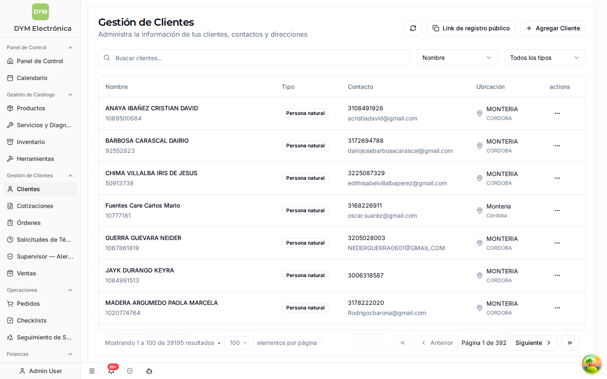Click the user icon next to Admin User

point(22,371)
